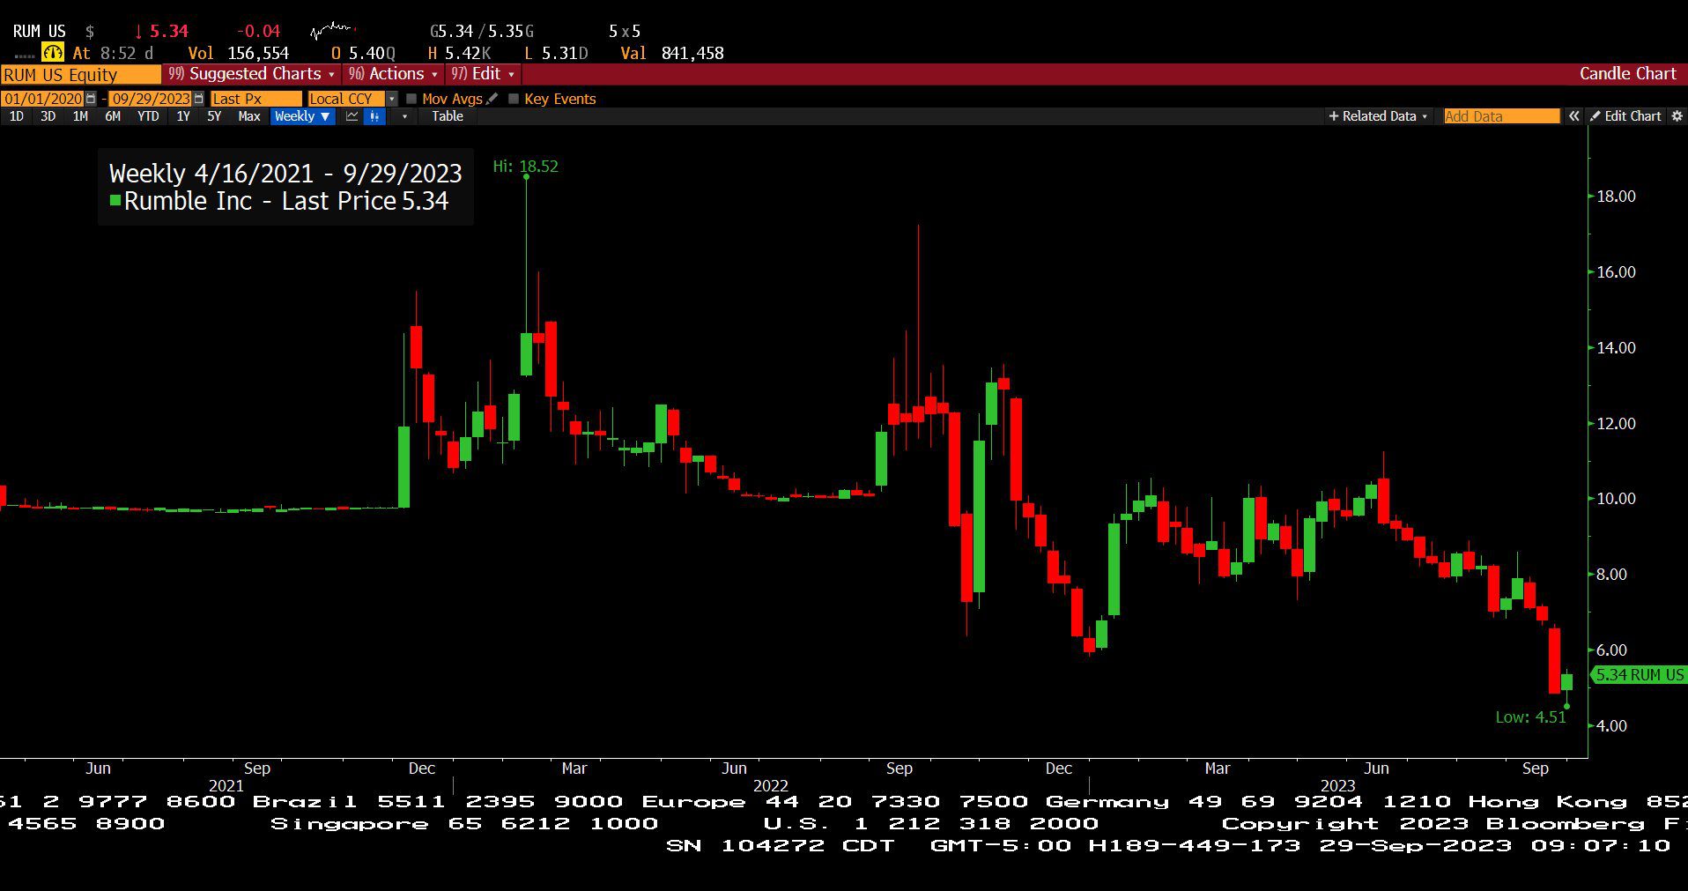The image size is (1688, 891).
Task: Click the Rumble Inc - Last Price legend text
Action: click(x=286, y=201)
